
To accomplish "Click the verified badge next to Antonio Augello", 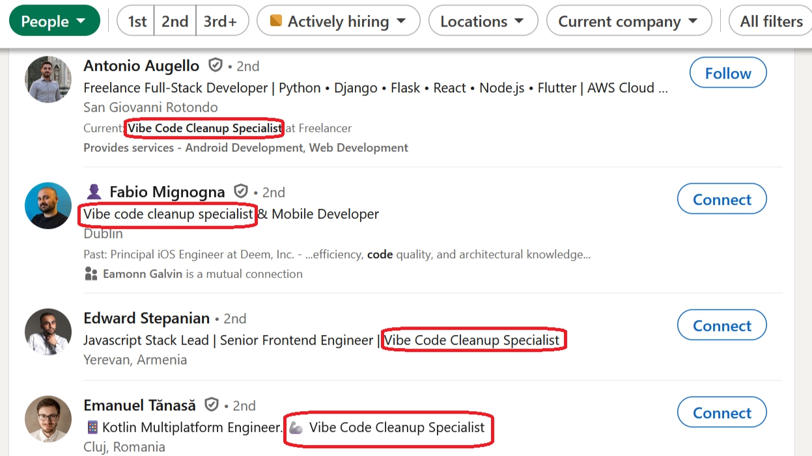I will 215,66.
